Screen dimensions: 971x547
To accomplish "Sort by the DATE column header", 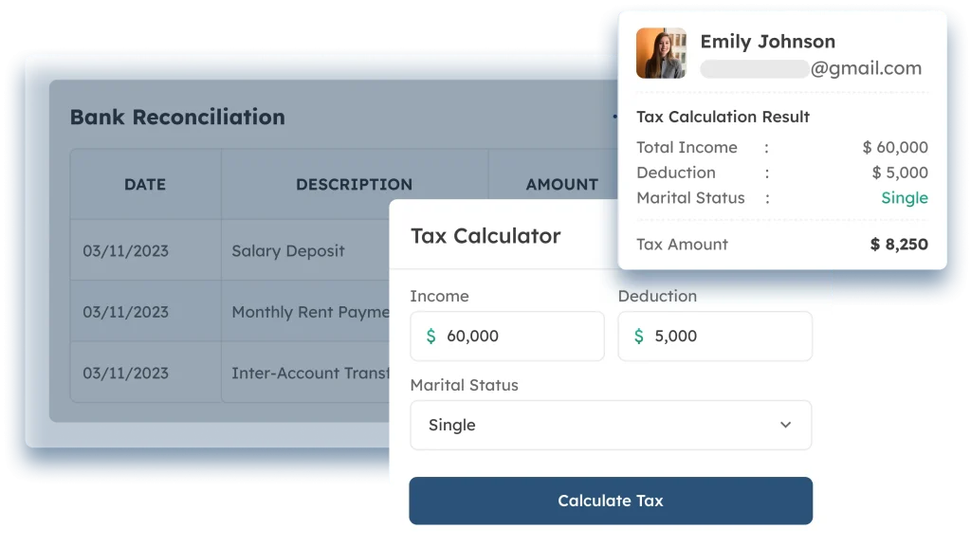I will point(145,185).
